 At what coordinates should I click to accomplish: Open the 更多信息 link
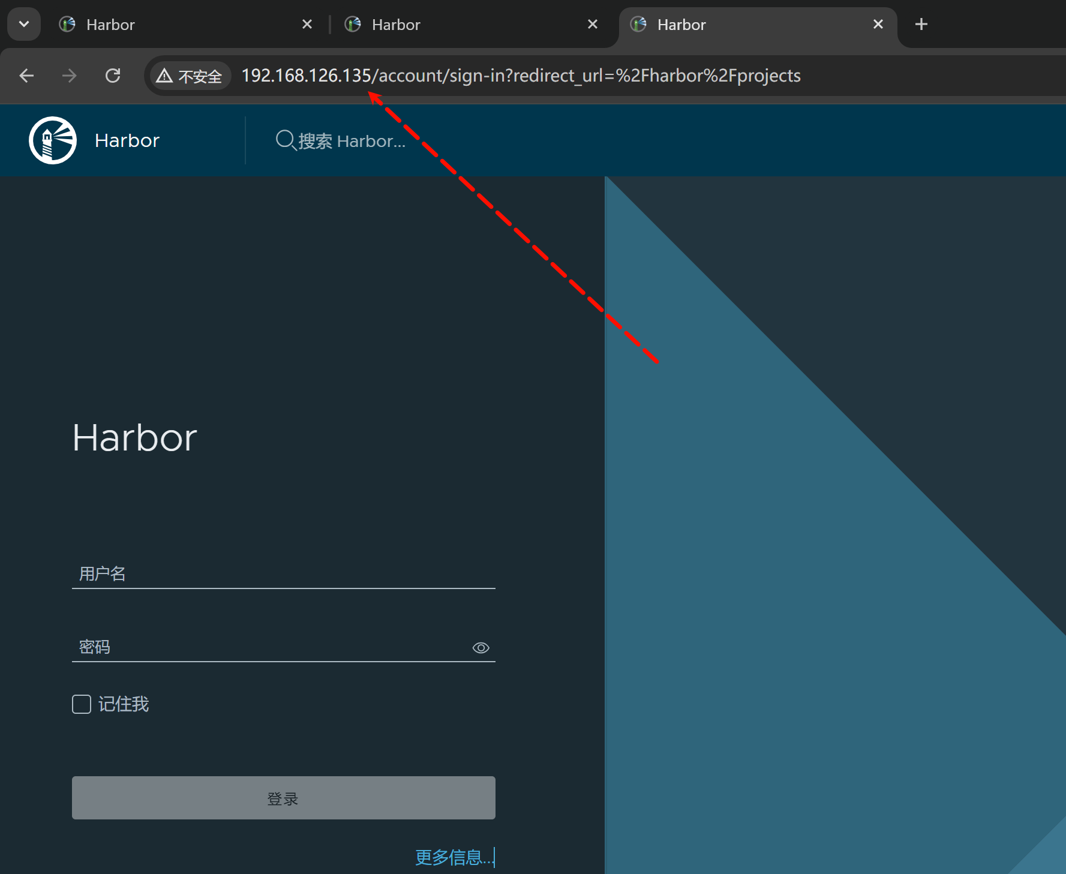(x=454, y=857)
